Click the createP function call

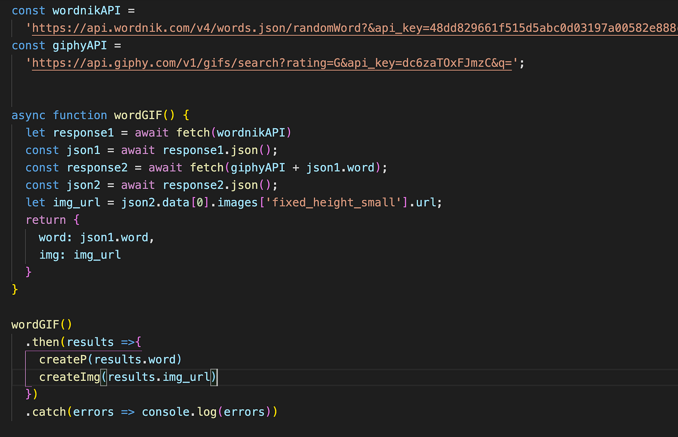point(63,359)
